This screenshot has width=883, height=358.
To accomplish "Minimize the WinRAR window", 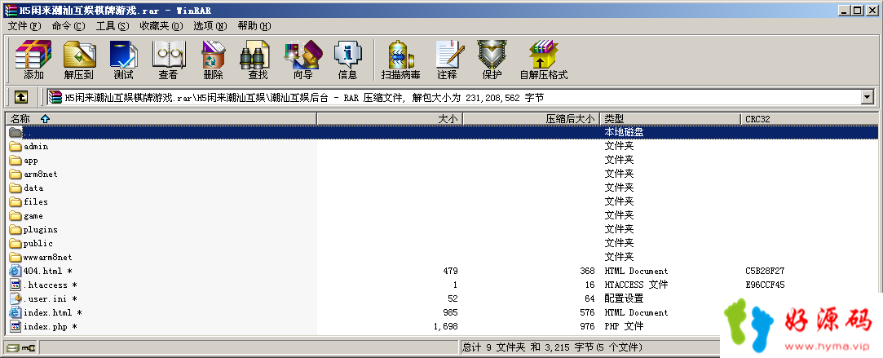I will (844, 10).
